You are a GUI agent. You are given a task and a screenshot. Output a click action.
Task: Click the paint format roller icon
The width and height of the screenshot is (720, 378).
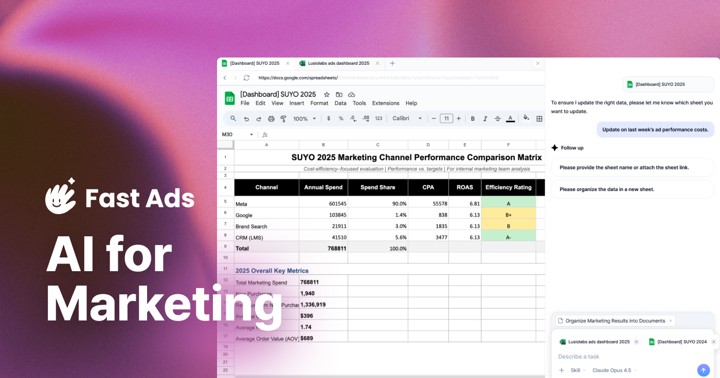click(283, 119)
